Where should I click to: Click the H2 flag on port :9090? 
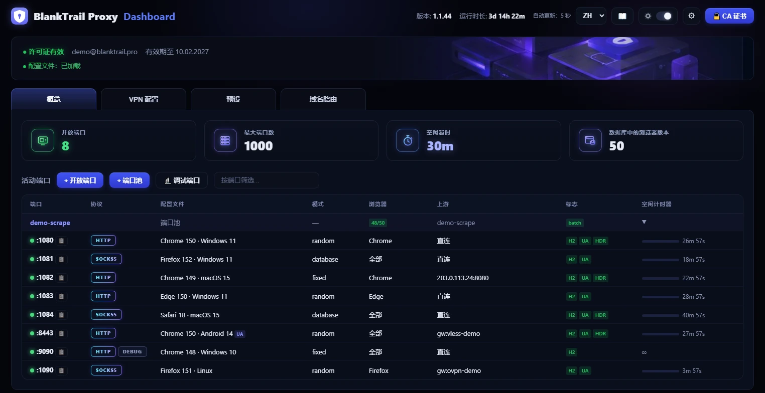[x=572, y=352]
